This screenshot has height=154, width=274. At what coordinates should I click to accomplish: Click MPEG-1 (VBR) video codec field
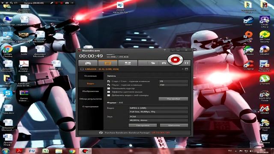click(158, 108)
